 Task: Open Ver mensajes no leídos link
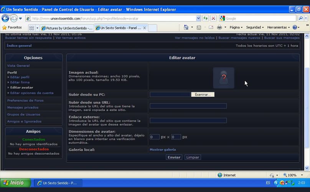pyautogui.click(x=195, y=38)
